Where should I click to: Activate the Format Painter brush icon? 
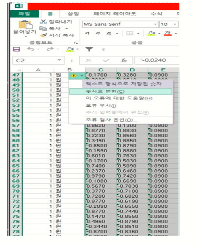[x=43, y=35]
